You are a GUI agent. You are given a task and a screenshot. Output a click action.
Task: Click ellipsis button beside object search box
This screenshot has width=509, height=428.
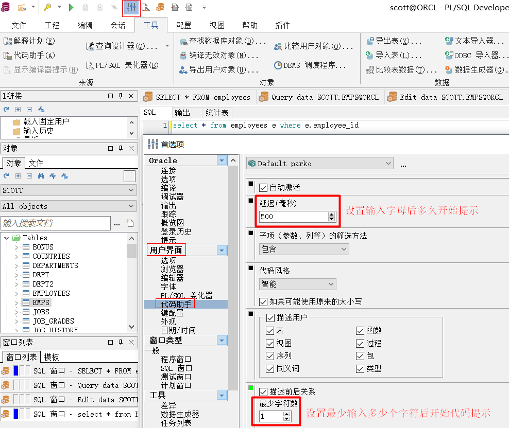117,224
